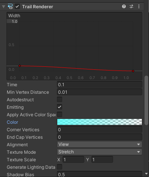Open the Texture Mode dropdown set to Stretch
Screen dimensions: 149x177
[x=100, y=152]
